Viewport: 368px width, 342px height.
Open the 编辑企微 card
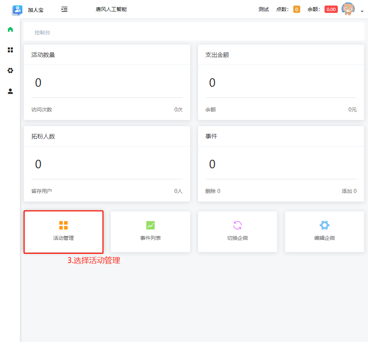click(324, 232)
